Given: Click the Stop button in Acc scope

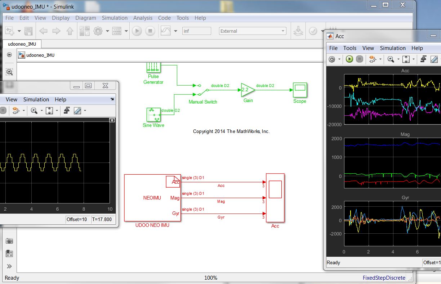Looking at the screenshot, I should coord(359,59).
